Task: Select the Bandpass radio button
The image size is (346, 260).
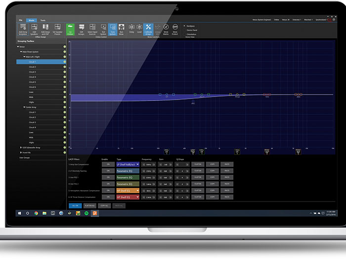Action: pyautogui.click(x=184, y=26)
